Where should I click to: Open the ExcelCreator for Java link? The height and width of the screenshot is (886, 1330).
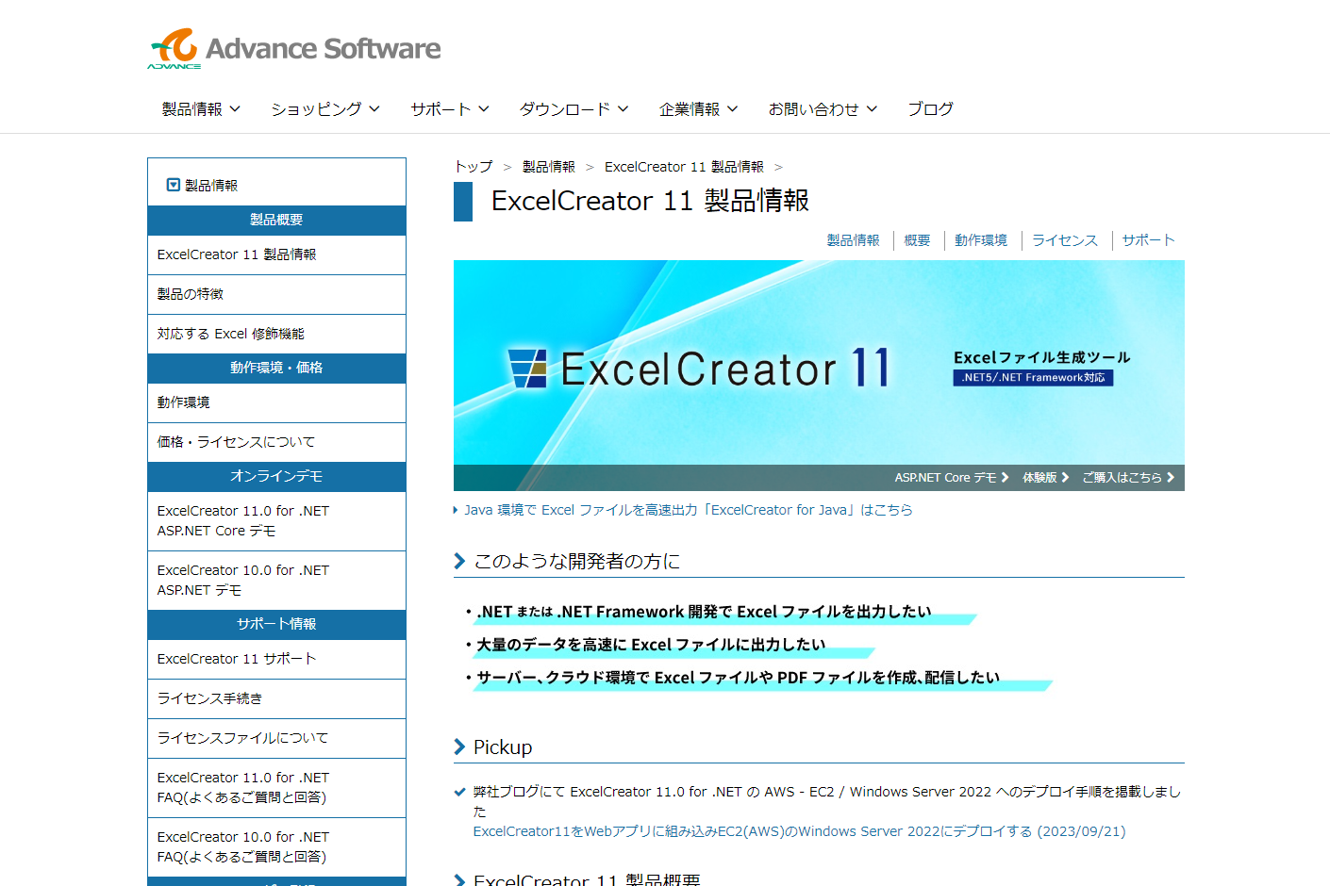coord(688,510)
